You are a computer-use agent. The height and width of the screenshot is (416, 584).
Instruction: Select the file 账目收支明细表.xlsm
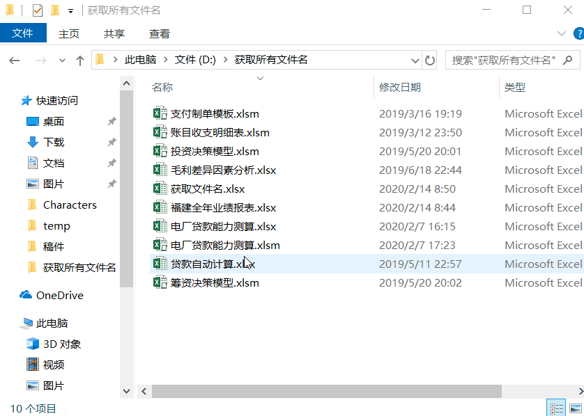click(x=220, y=133)
